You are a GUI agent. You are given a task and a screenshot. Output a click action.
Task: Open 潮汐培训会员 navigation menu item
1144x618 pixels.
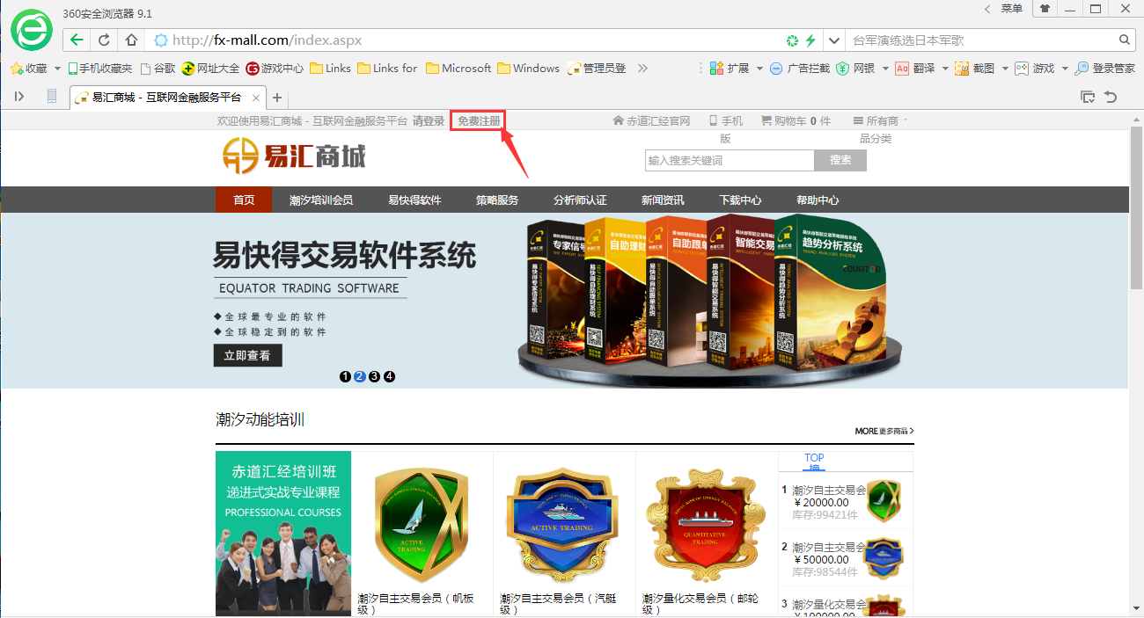(x=321, y=200)
